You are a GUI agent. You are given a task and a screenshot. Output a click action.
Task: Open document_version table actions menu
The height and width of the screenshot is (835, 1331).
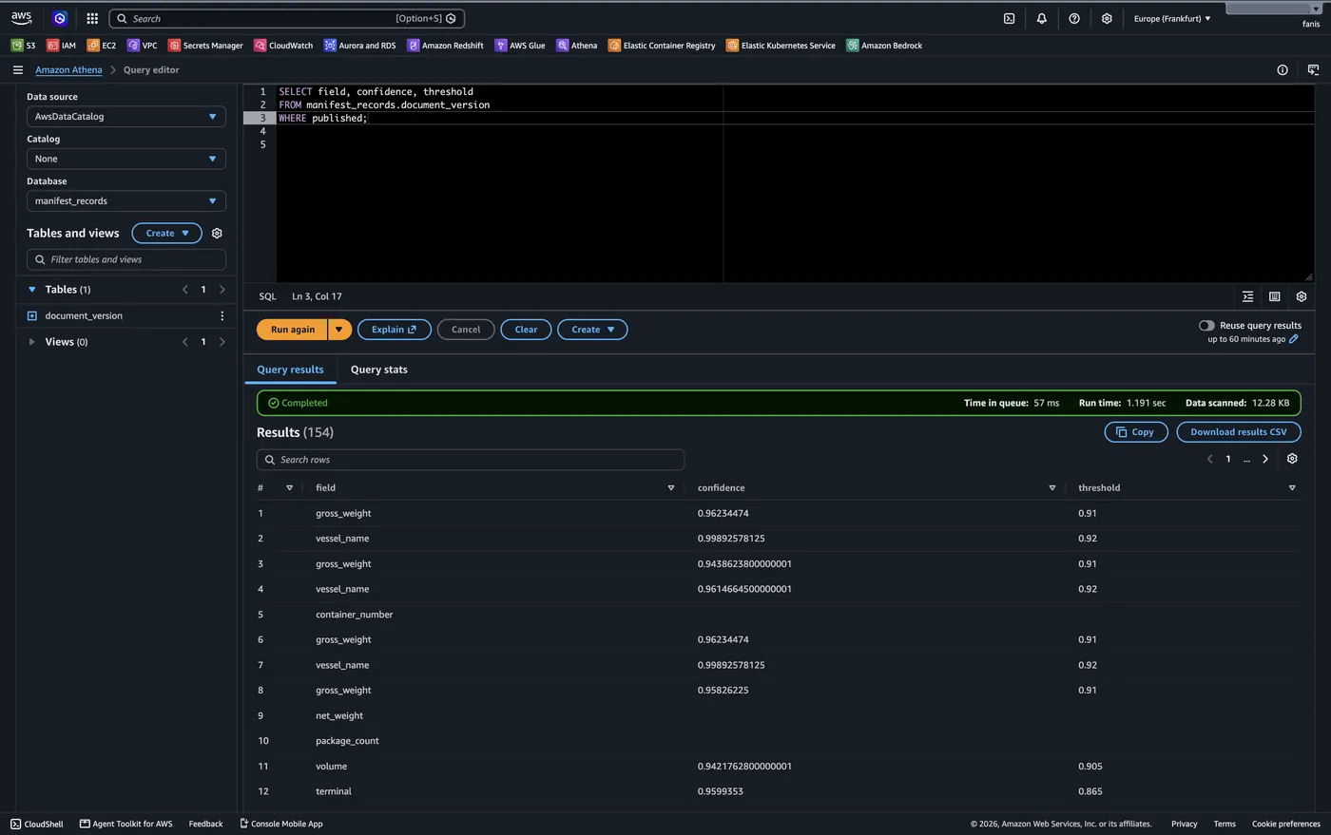(222, 315)
